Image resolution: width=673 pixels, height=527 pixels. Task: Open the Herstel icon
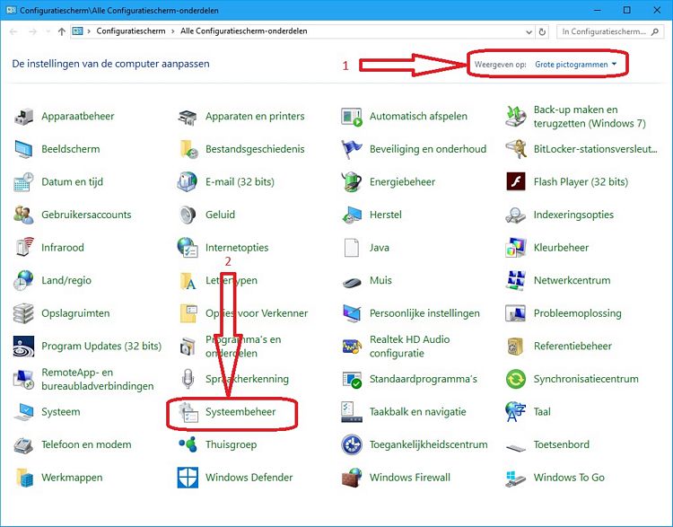point(352,215)
